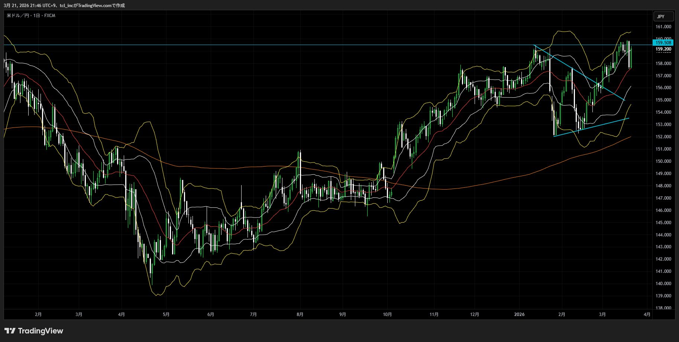Click 145.000 on the price axis
The image size is (679, 342).
tap(663, 223)
